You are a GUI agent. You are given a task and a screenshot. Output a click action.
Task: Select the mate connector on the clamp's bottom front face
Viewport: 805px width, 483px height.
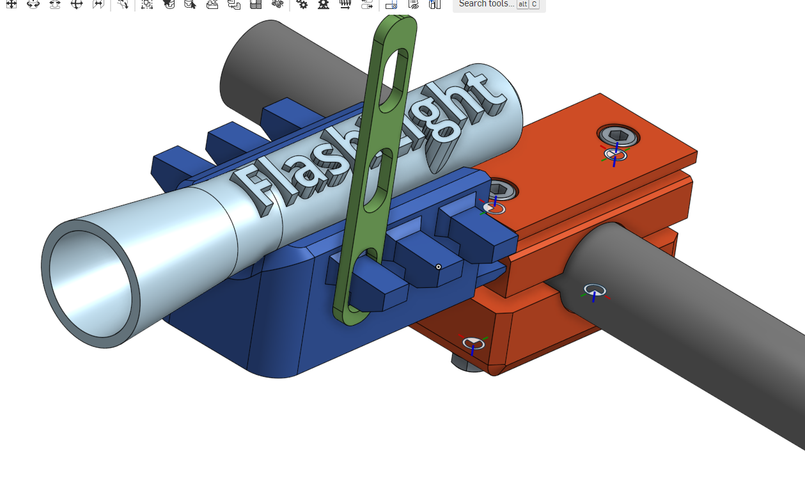(x=473, y=344)
